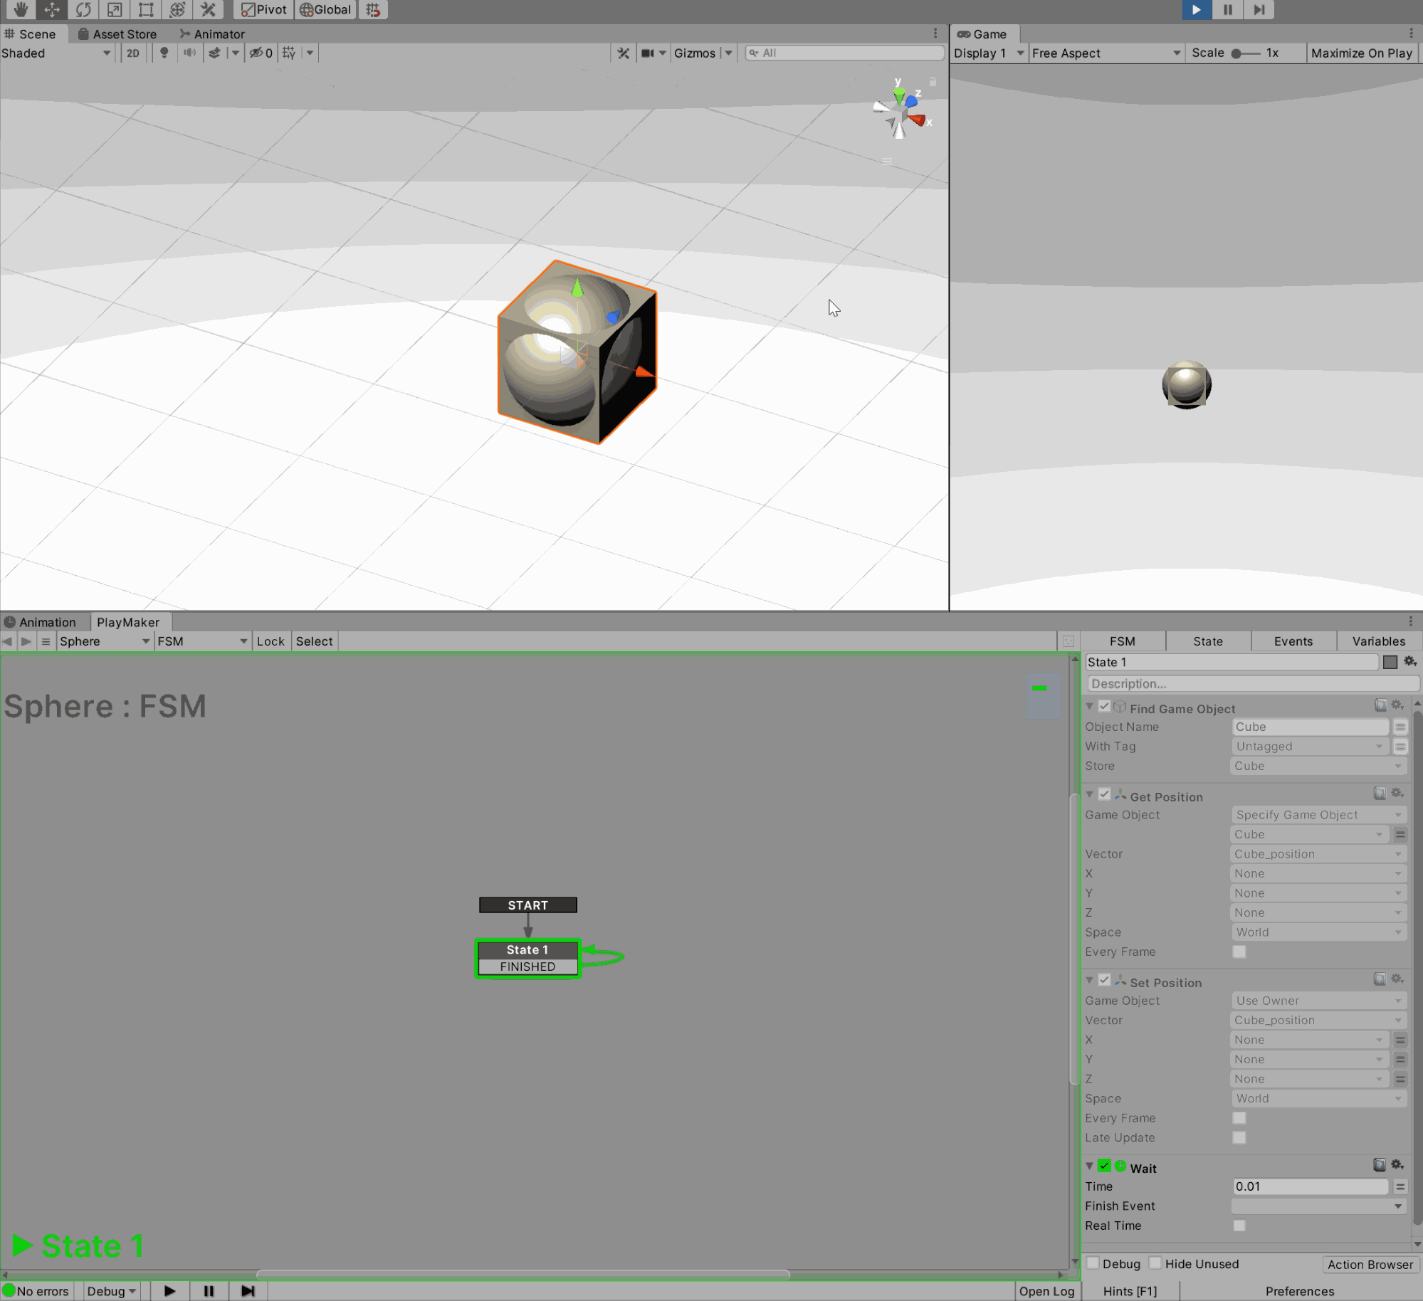The image size is (1423, 1301).
Task: Collapse the Wait action
Action: click(1089, 1166)
